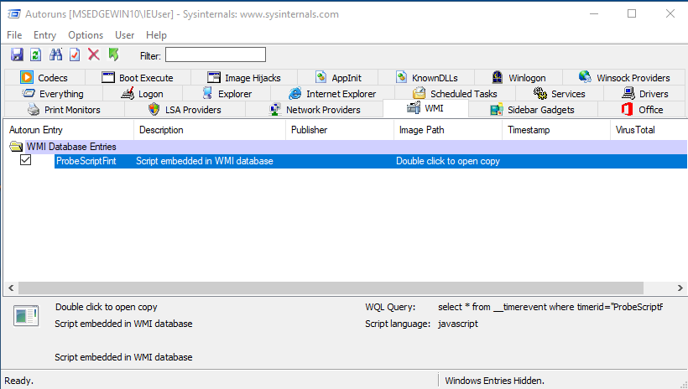The image size is (688, 389).
Task: Open the File menu
Action: (x=14, y=35)
